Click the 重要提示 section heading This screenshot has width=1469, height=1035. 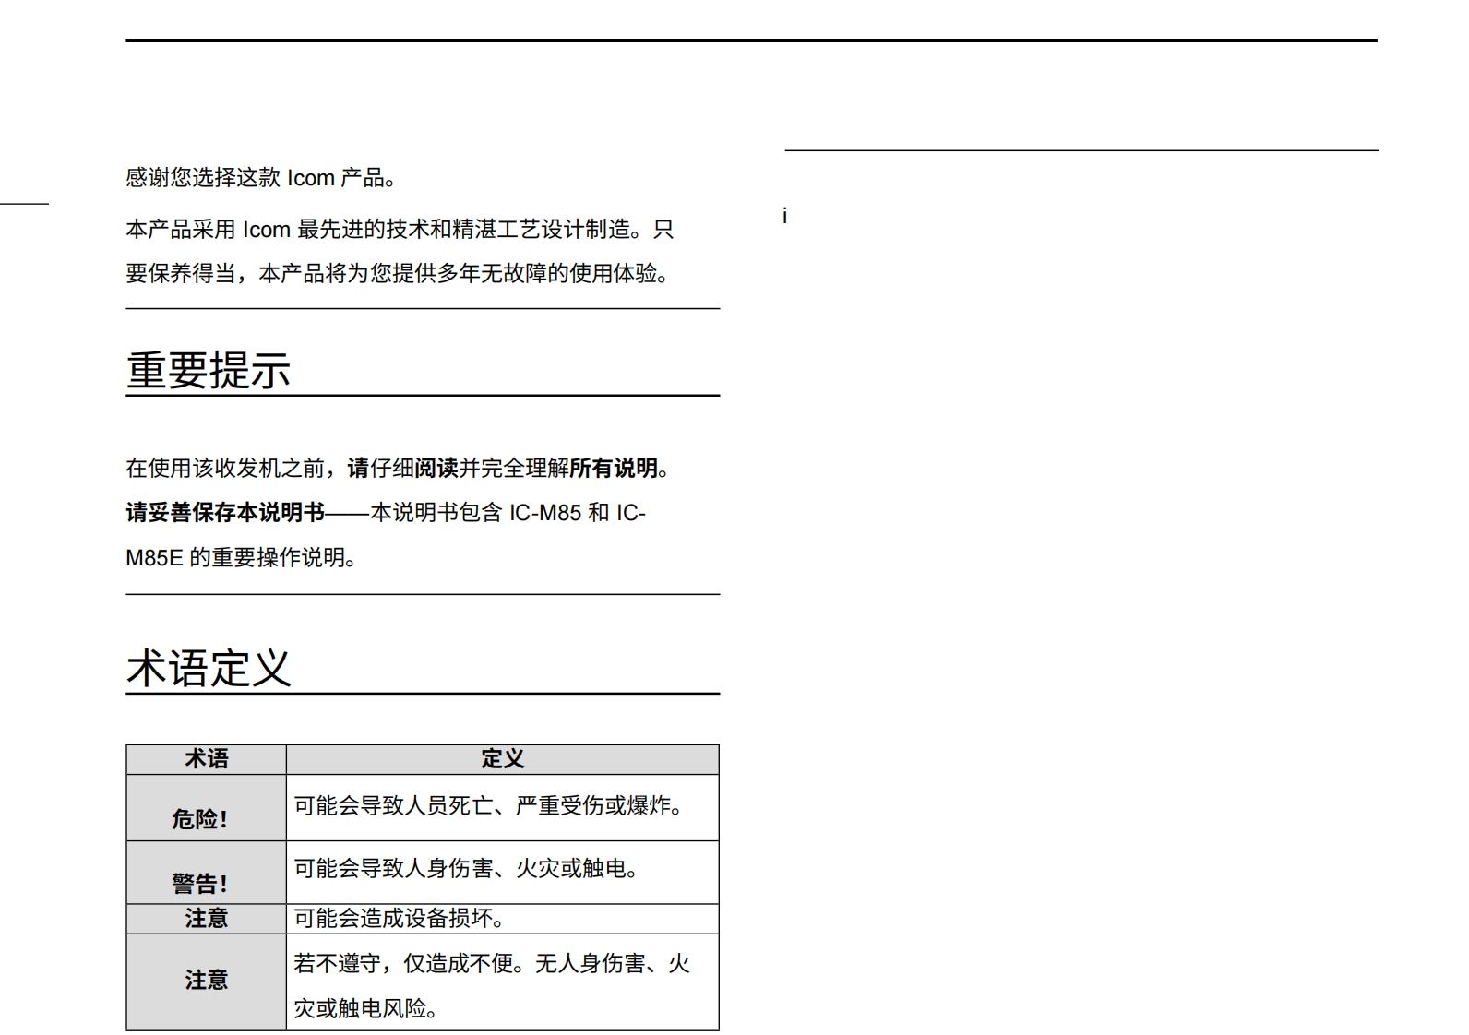click(209, 371)
